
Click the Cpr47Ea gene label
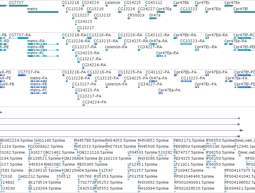coord(164,9)
